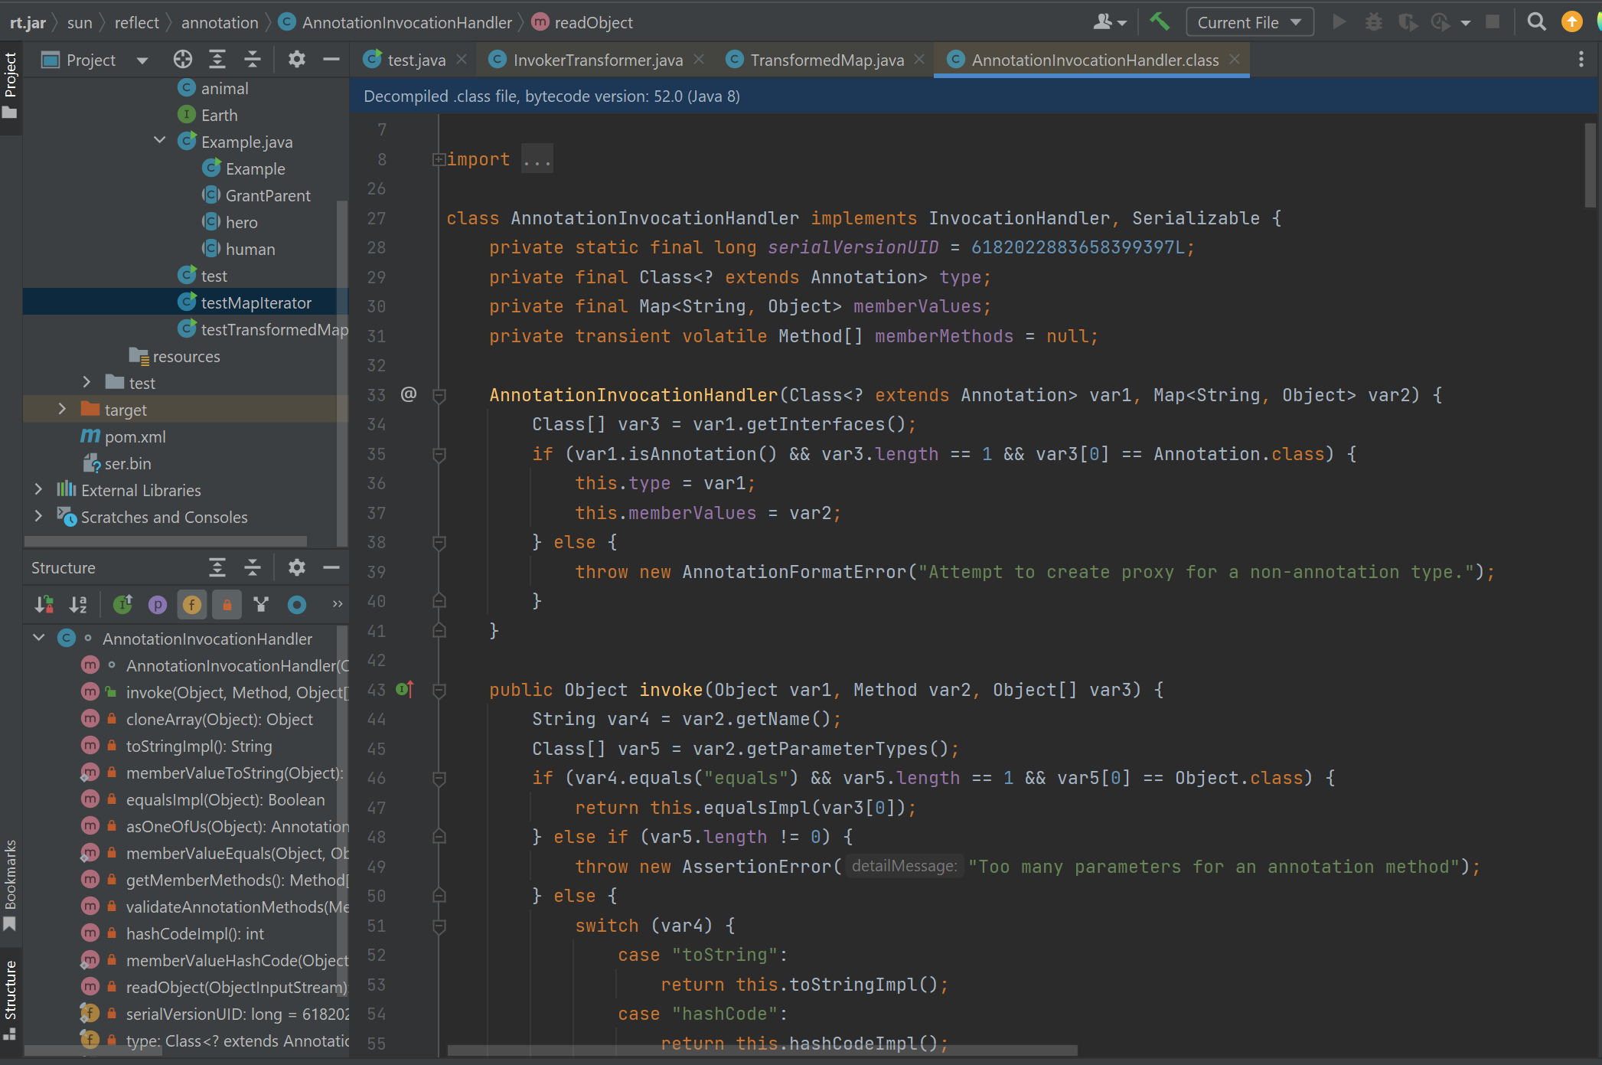Toggle Show Fields filter in Structure
1602x1065 pixels.
coord(192,605)
